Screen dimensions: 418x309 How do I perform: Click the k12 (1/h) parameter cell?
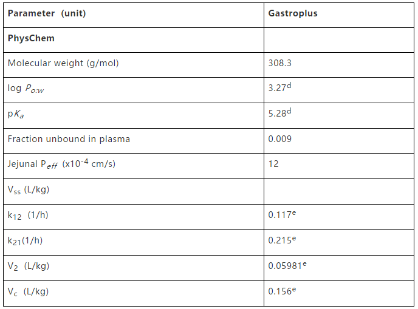tap(28, 215)
